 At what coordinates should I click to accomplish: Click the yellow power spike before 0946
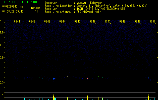click(x=87, y=97)
